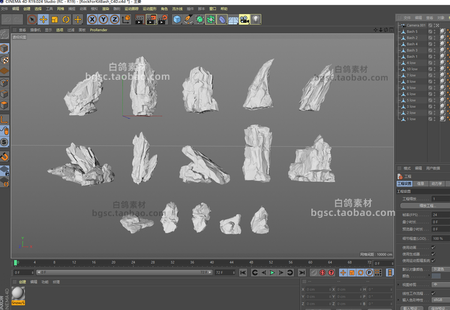Open the 渲染 menu in menu bar
The image size is (450, 310).
(x=106, y=9)
